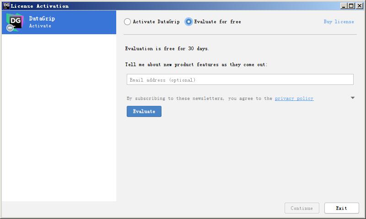Select the DataGrip Activate sidebar entry
Image resolution: width=366 pixels, height=219 pixels.
tap(59, 22)
